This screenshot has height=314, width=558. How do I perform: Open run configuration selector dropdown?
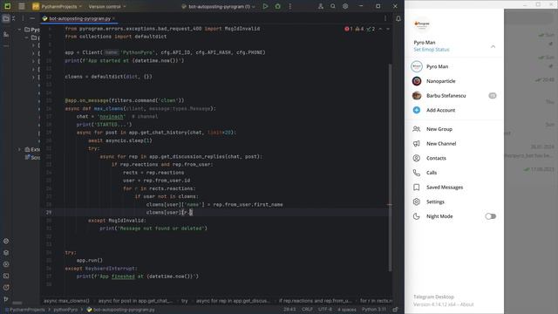(218, 6)
